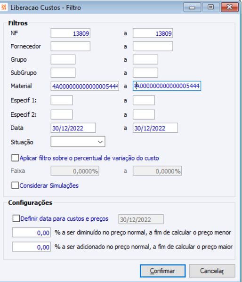Click the Filtros group heading
Screen dimensions: 242x282
[18, 23]
